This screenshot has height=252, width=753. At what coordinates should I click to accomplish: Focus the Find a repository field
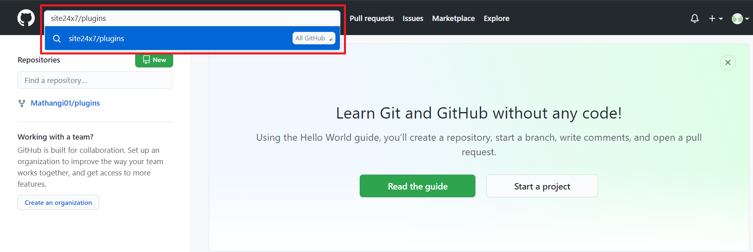(x=95, y=80)
